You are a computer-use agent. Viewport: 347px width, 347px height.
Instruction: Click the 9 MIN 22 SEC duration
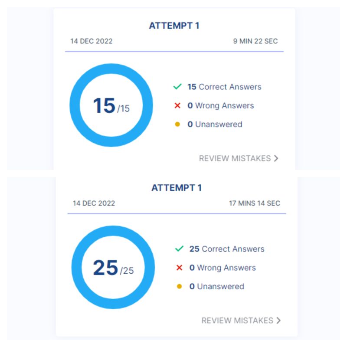[x=255, y=41]
